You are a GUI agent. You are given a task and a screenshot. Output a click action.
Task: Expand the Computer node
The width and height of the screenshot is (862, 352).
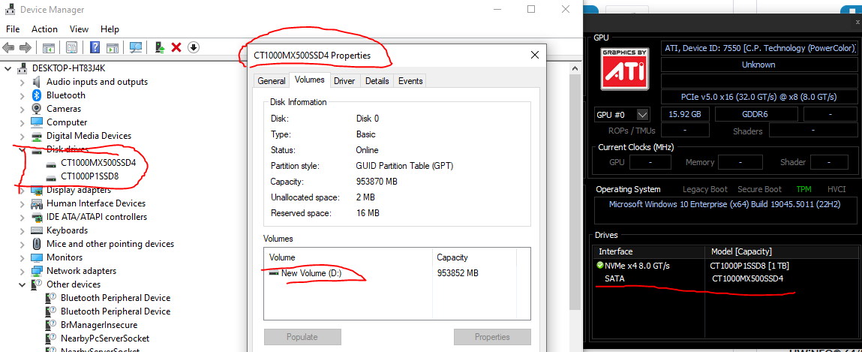[22, 122]
